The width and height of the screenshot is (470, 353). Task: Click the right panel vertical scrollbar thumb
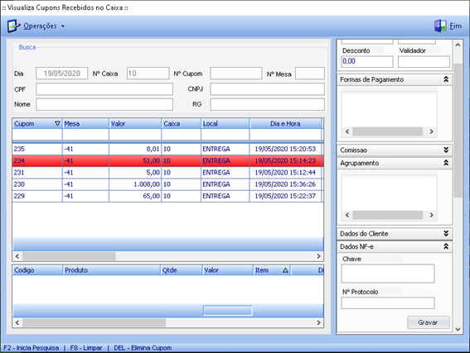458,131
